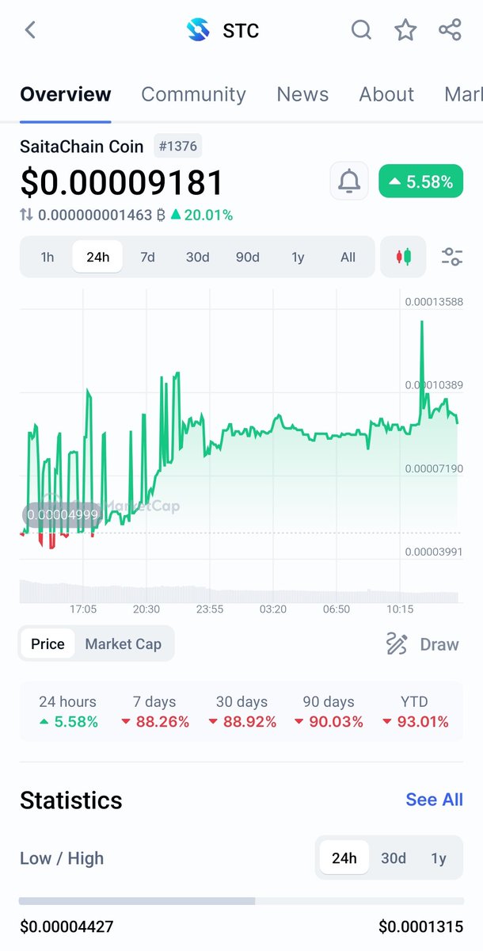483x951 pixels.
Task: Open chart settings sliders icon
Action: 452,257
